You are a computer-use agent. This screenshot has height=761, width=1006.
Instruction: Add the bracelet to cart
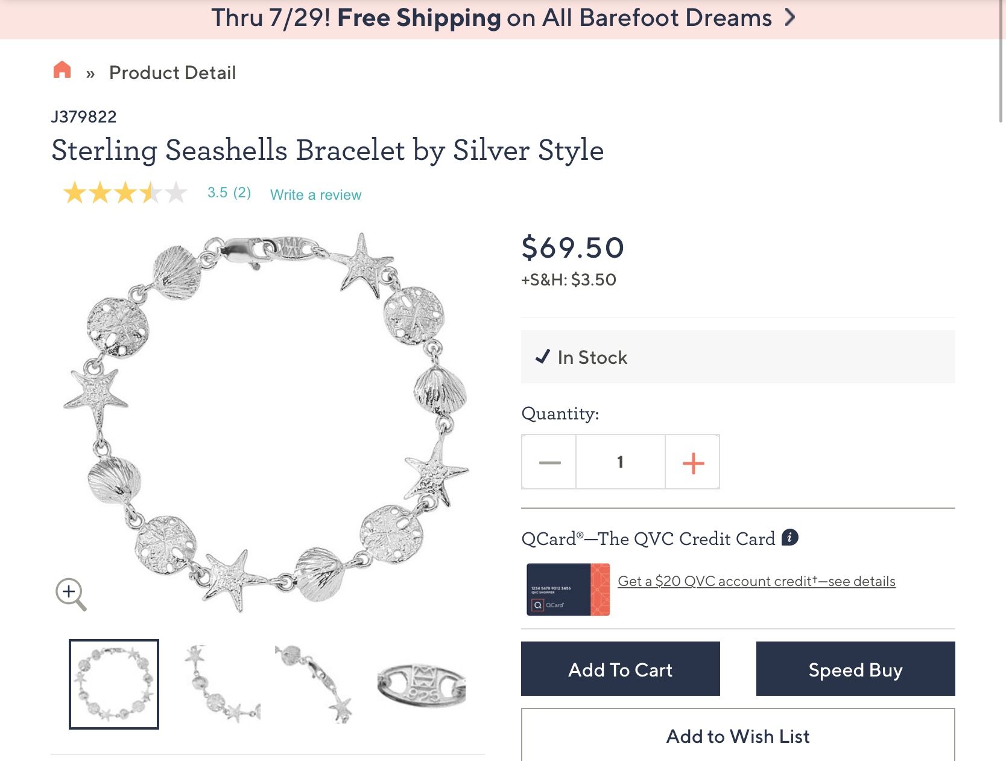click(x=620, y=669)
